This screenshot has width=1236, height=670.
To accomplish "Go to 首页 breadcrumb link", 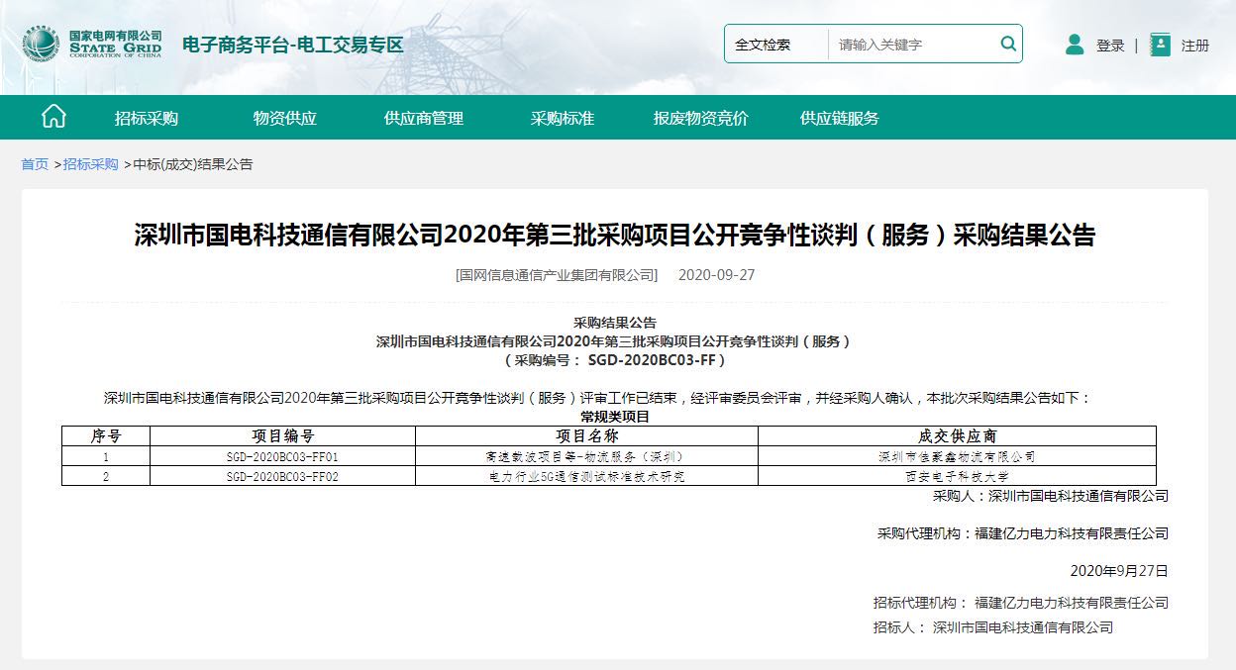I will coord(35,164).
